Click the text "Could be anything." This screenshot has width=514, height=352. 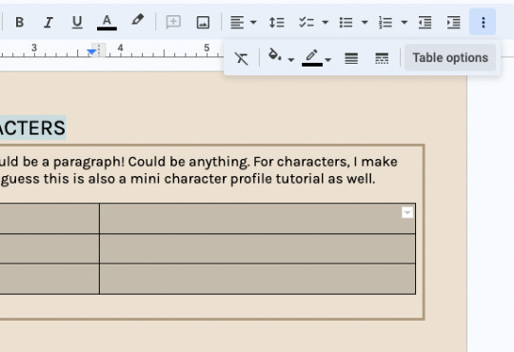coord(188,162)
